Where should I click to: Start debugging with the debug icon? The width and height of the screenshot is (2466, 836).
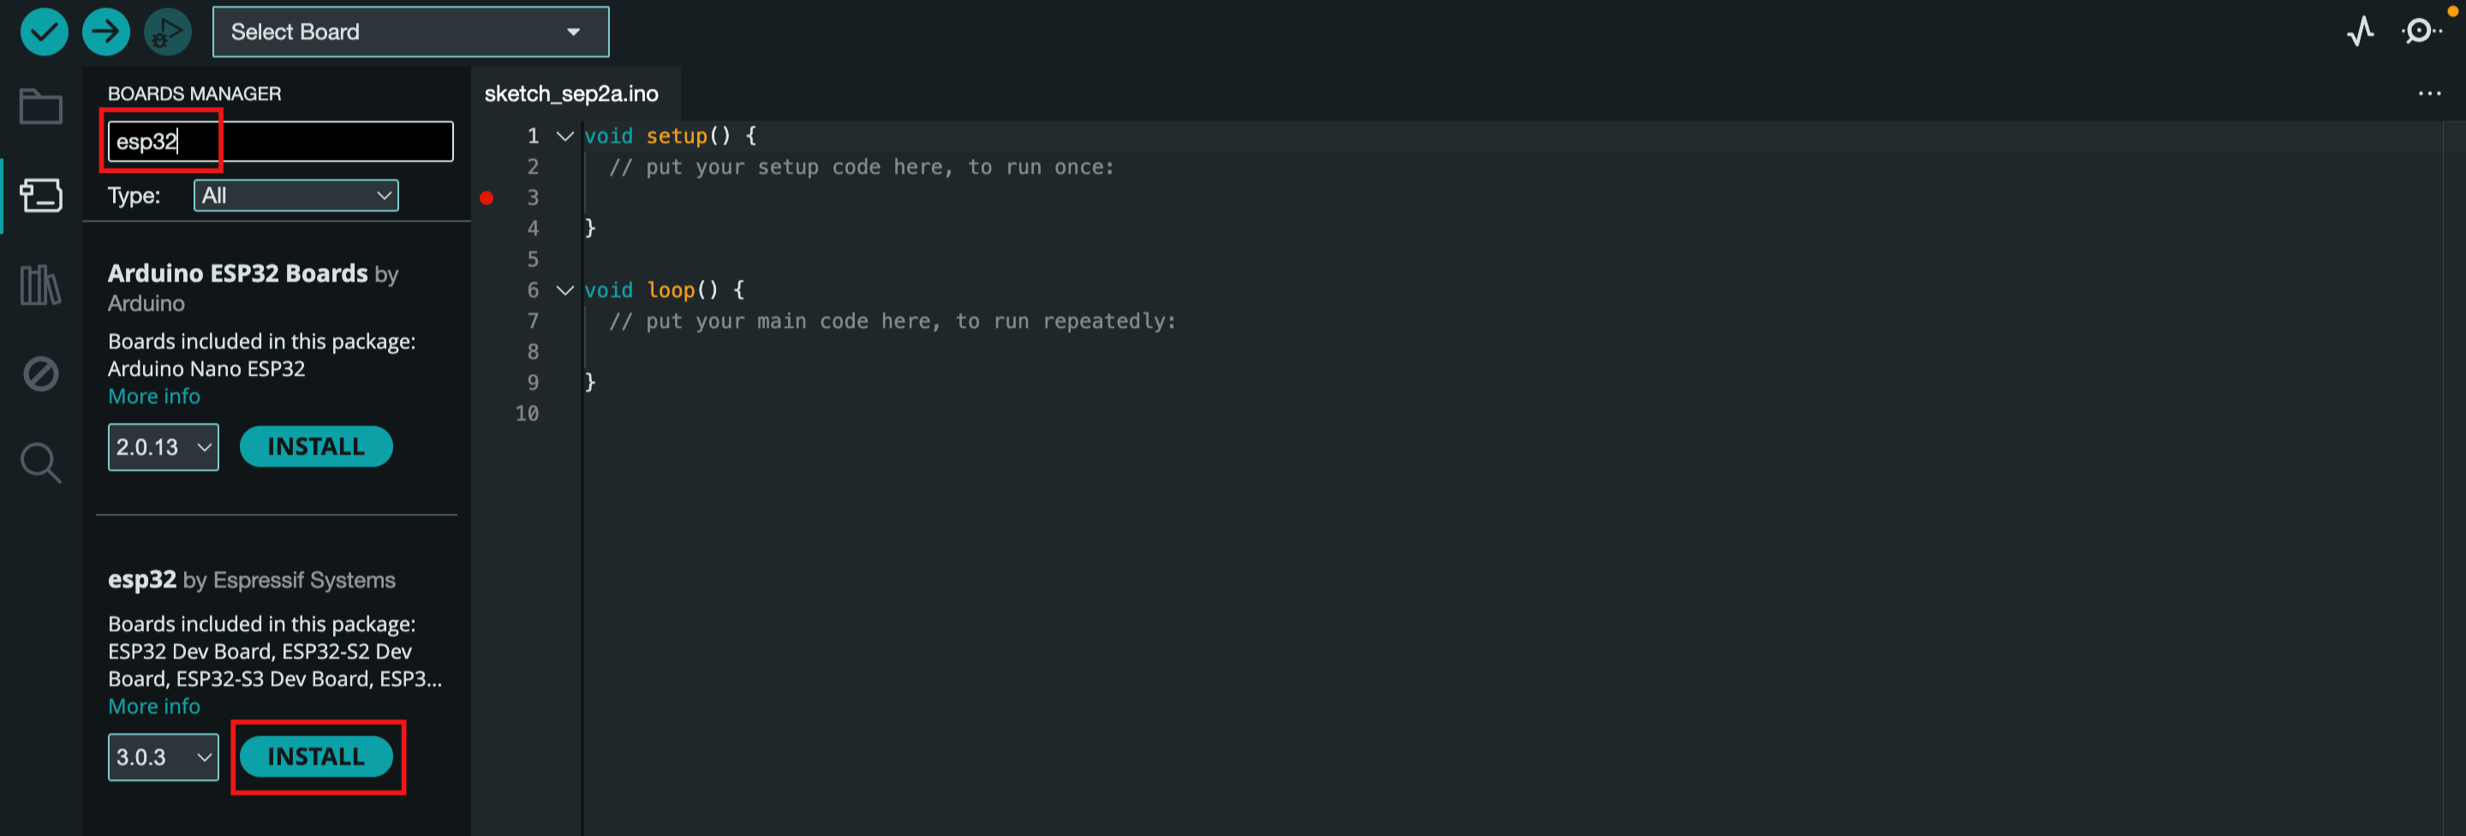tap(168, 32)
